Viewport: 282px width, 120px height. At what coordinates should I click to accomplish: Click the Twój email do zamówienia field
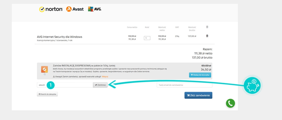pyautogui.click(x=184, y=85)
